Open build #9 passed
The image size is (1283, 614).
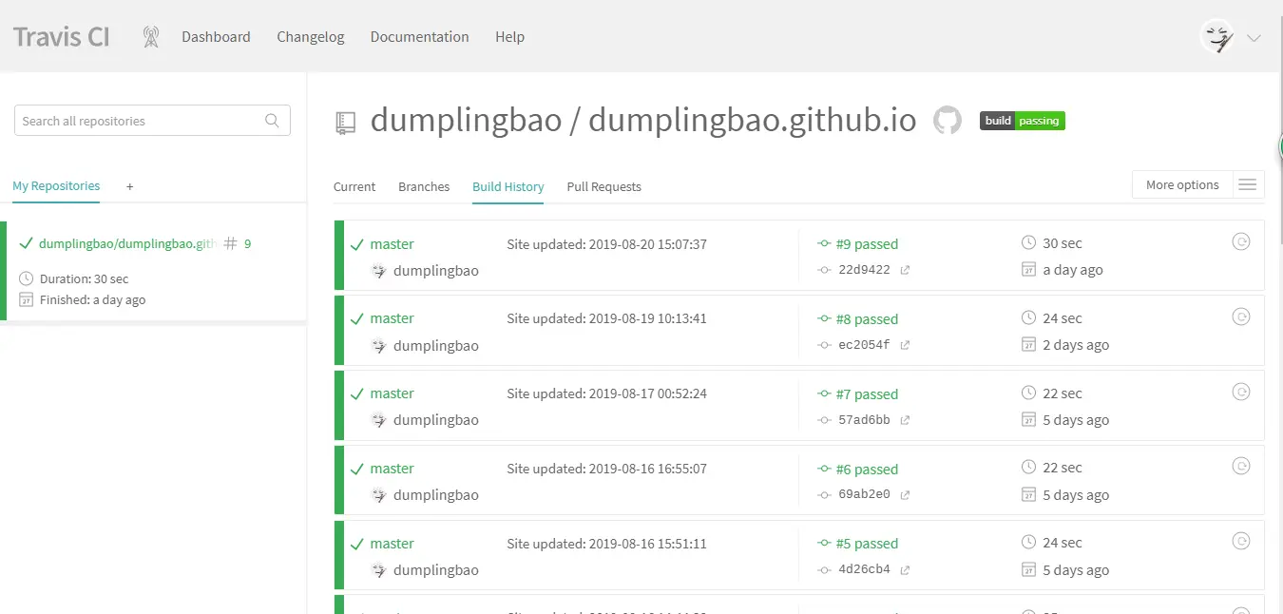point(867,244)
